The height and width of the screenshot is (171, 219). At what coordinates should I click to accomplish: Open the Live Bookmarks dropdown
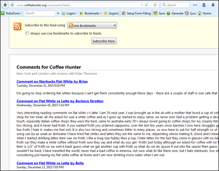tap(92, 25)
